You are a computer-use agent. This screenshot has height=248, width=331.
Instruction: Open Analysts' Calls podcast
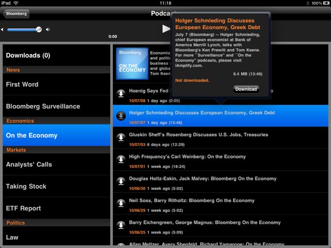click(x=56, y=164)
